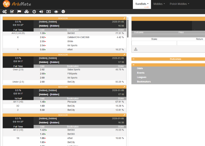
Task: Click the Stake input field
Action: tap(154, 43)
